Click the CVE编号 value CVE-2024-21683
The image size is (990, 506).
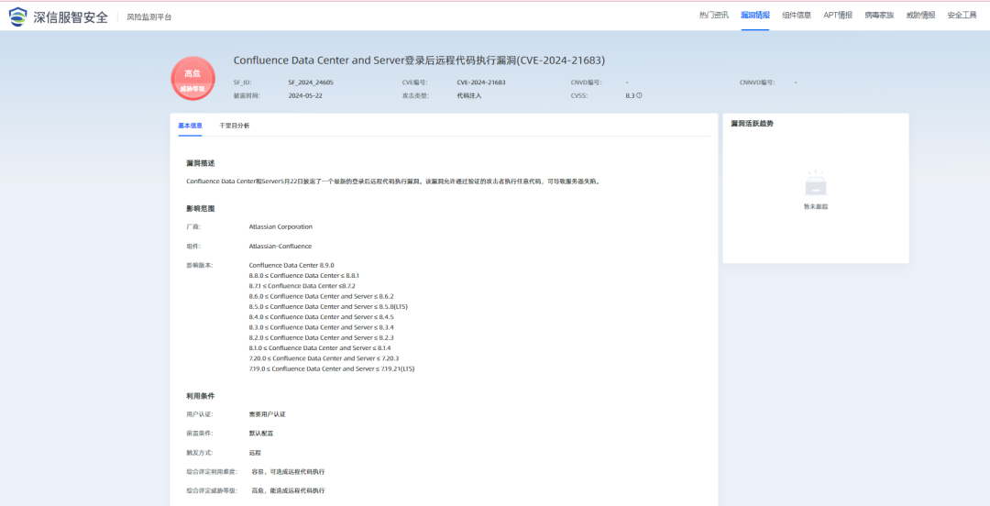click(481, 82)
